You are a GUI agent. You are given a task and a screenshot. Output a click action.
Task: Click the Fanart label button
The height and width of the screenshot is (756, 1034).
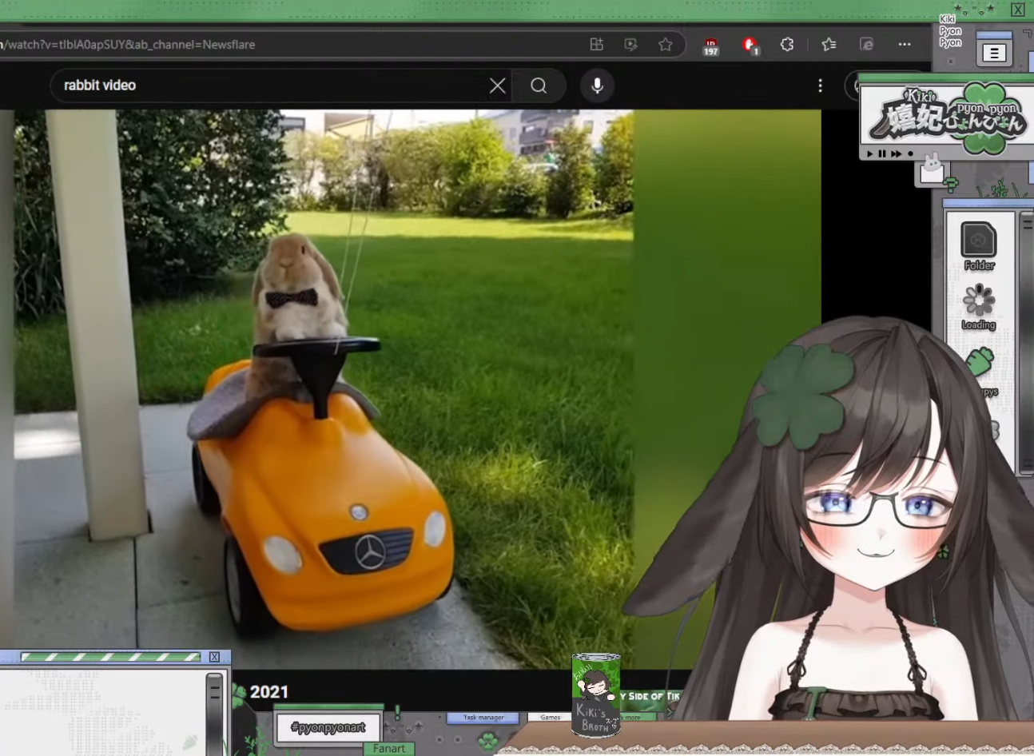pyautogui.click(x=388, y=749)
